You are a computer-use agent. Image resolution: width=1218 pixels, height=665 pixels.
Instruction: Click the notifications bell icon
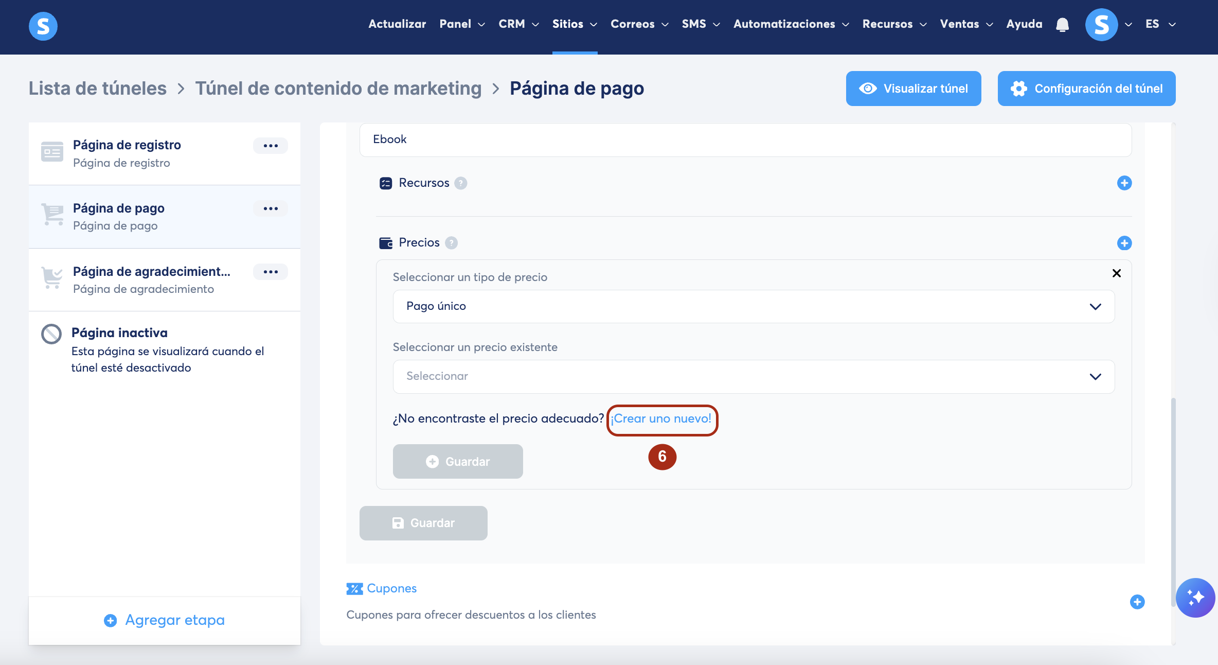tap(1062, 25)
